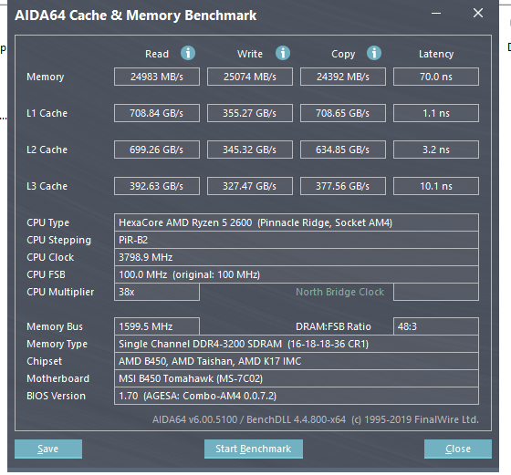This screenshot has width=511, height=475.
Task: Click the Read info icon
Action: 188,53
